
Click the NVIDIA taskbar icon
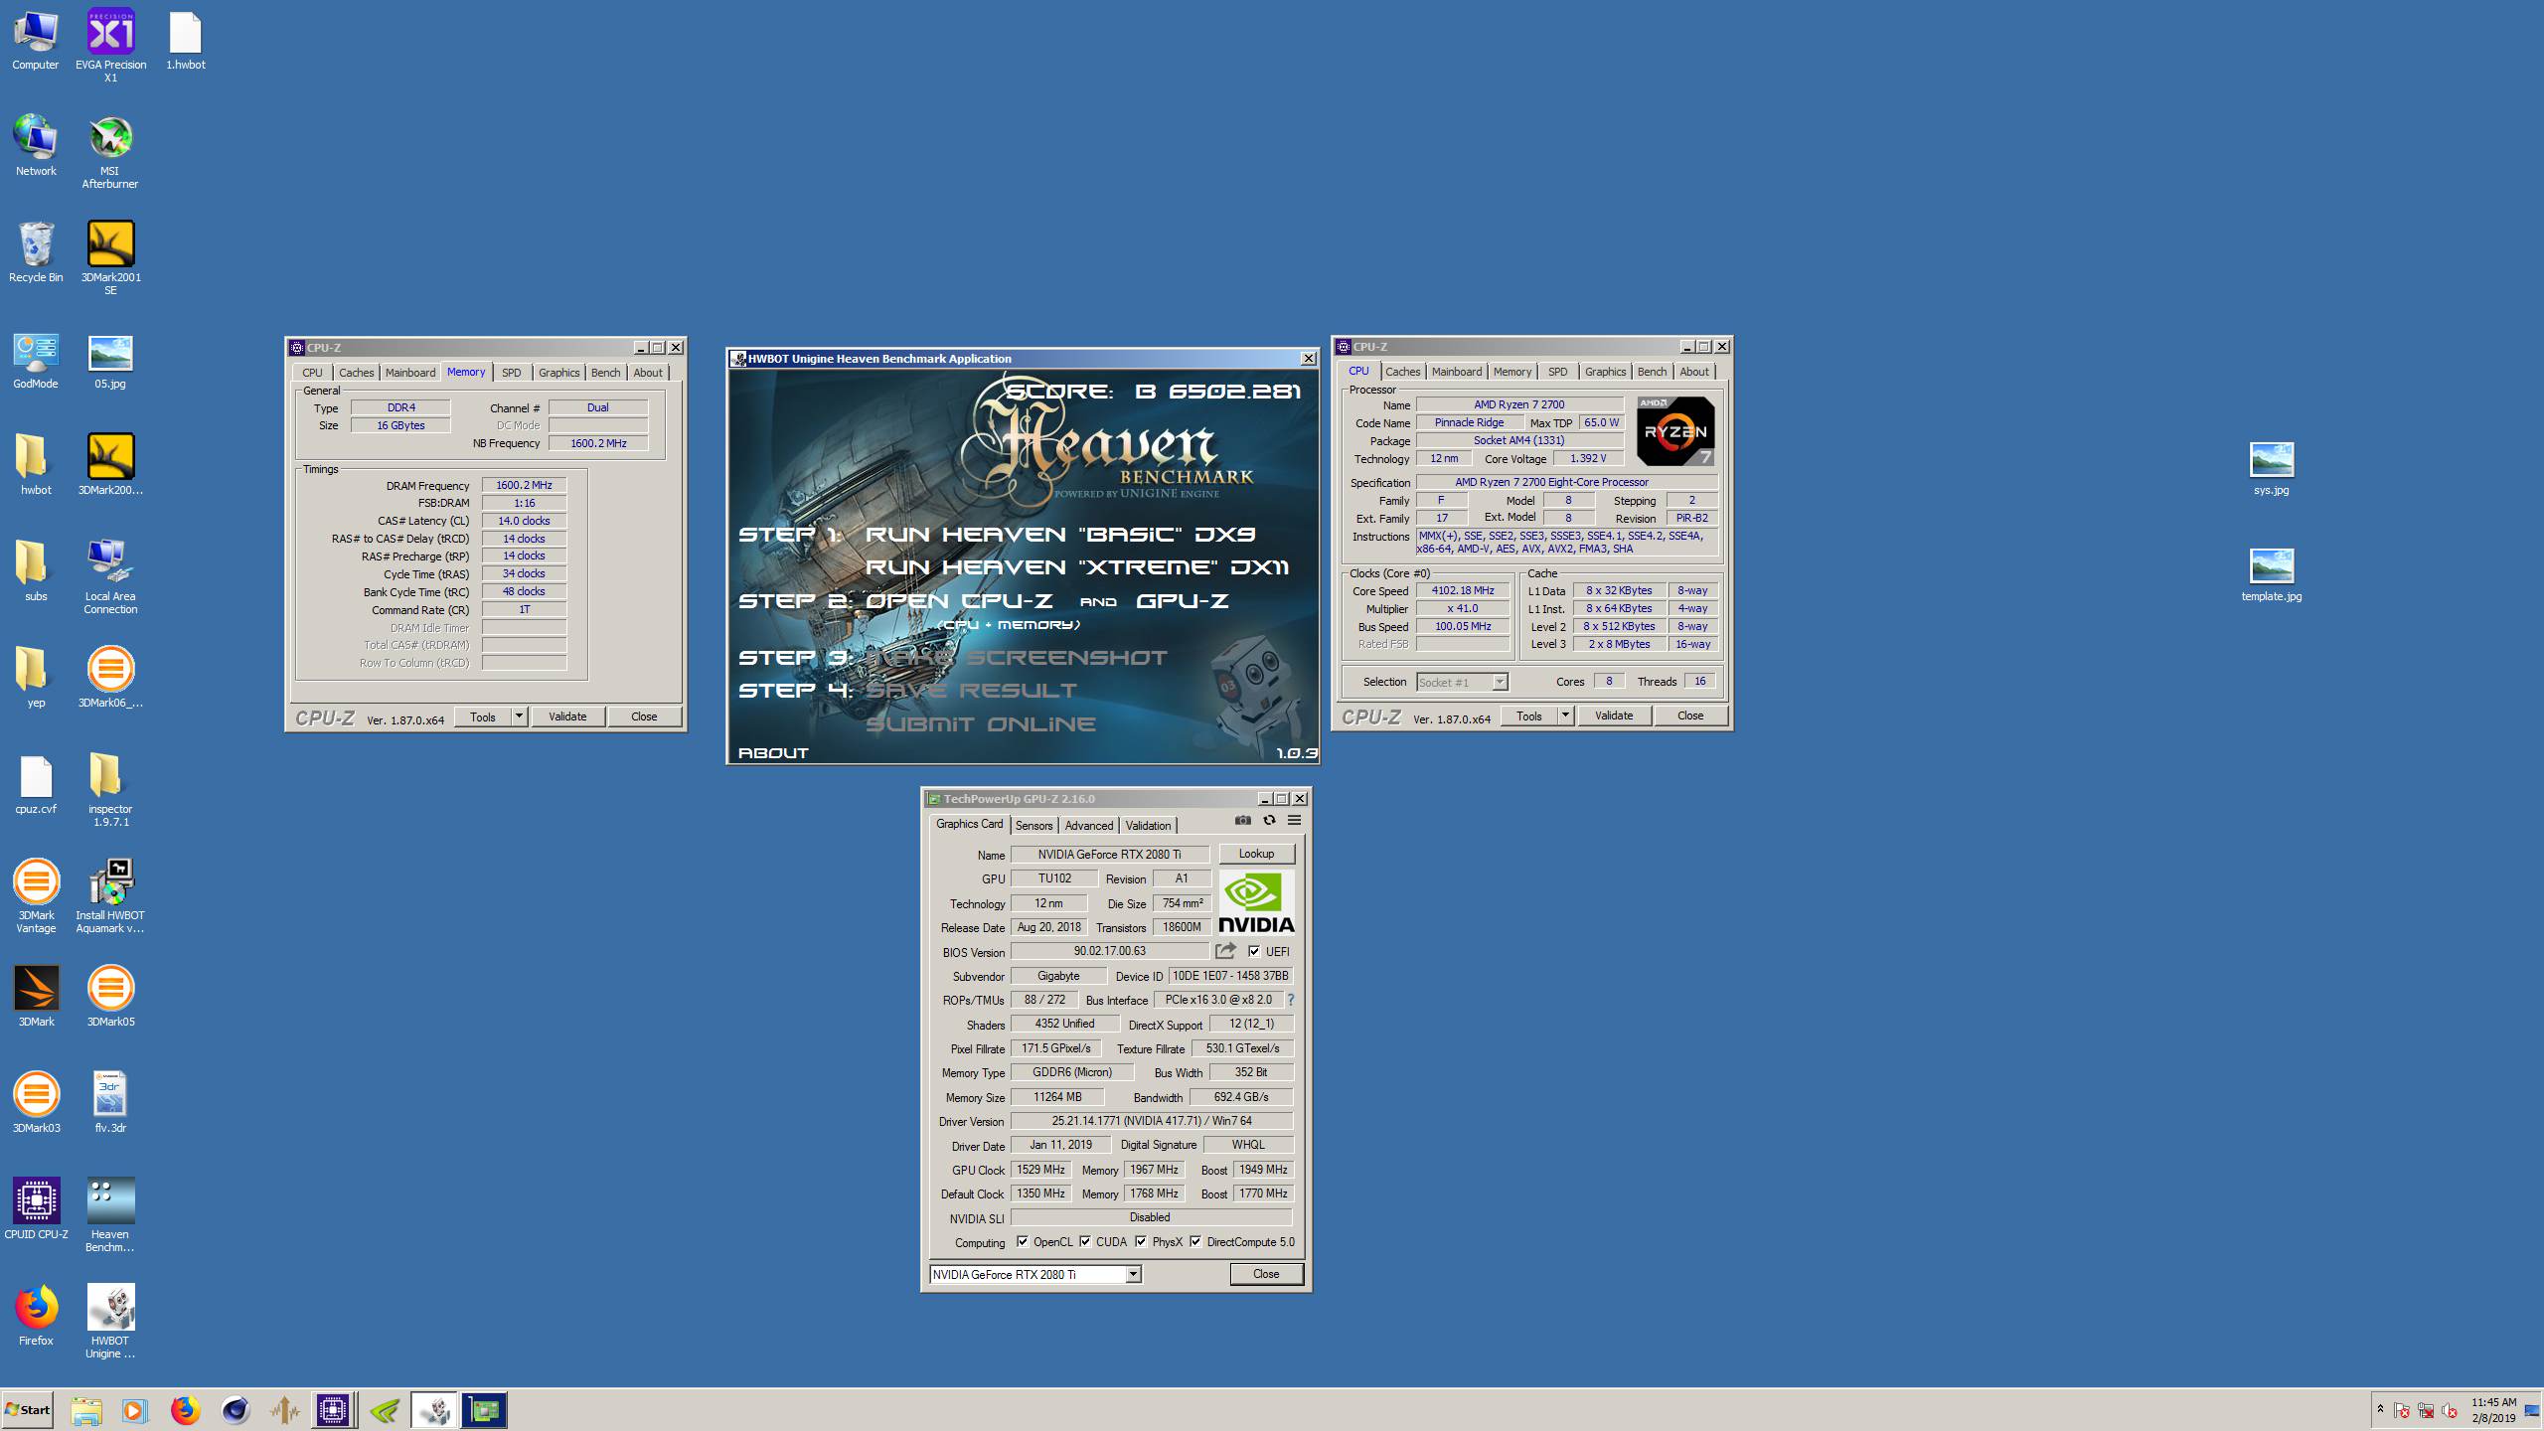pos(385,1410)
